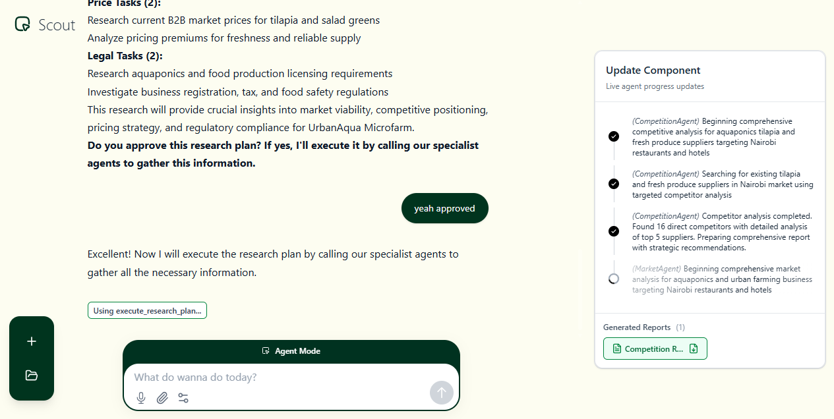Image resolution: width=834 pixels, height=419 pixels.
Task: Click the MarketAgent loading spinner
Action: point(614,279)
